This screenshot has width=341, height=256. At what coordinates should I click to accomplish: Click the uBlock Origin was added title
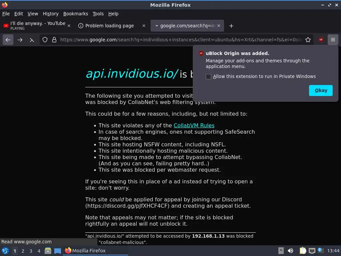pyautogui.click(x=237, y=53)
